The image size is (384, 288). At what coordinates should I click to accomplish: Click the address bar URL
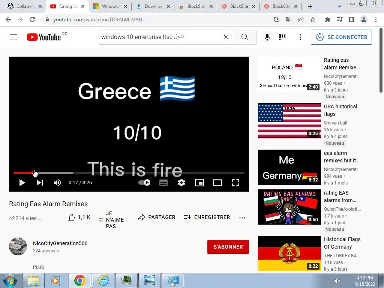click(x=97, y=19)
